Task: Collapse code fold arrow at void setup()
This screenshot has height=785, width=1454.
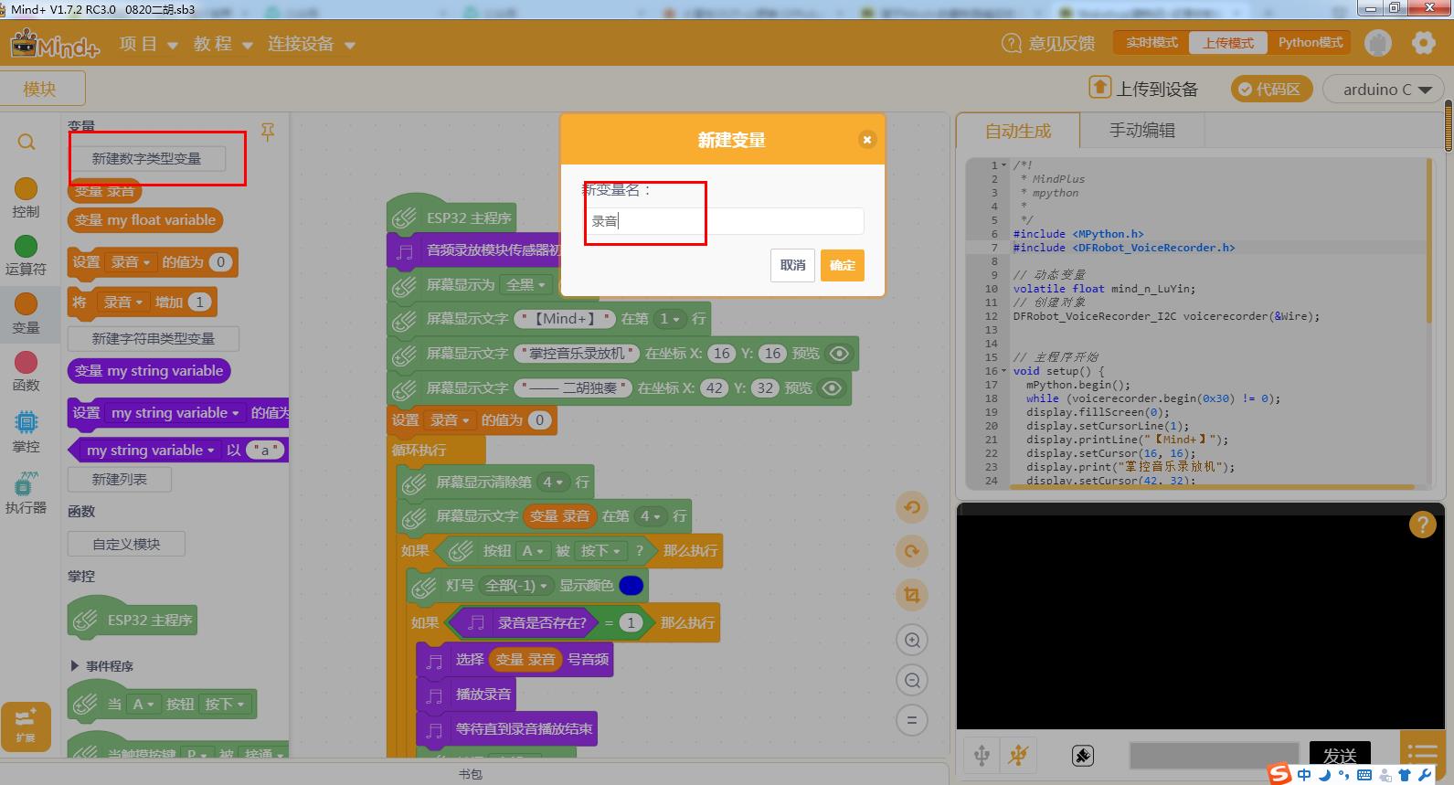Action: [1004, 371]
